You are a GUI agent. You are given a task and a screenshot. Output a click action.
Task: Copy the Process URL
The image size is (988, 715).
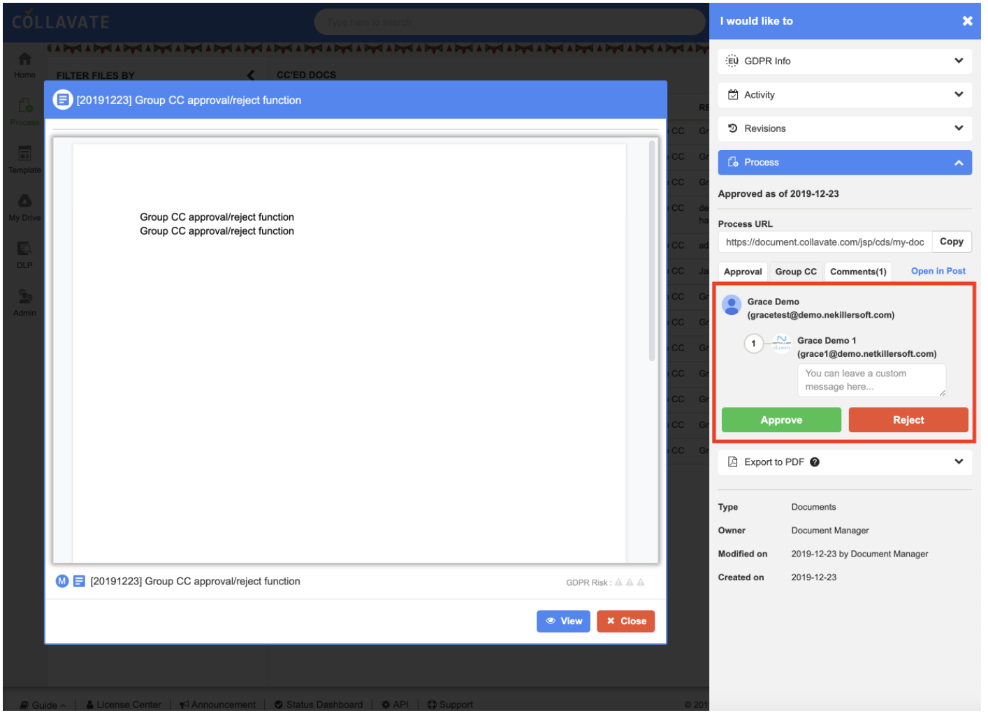tap(952, 242)
